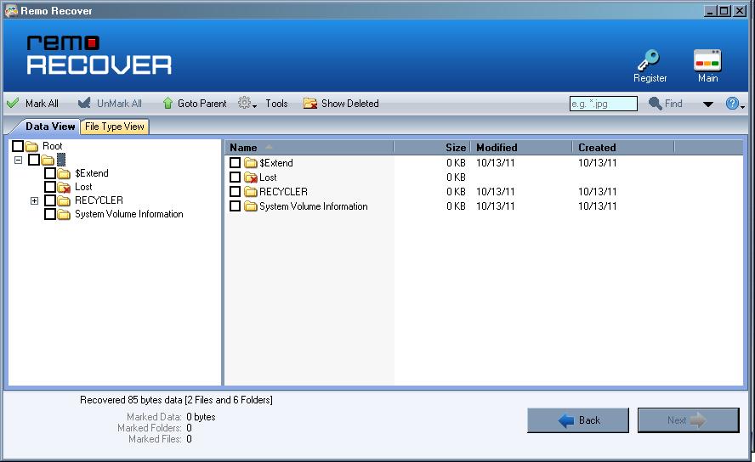Click the Lost folder icon in list
Image resolution: width=755 pixels, height=462 pixels.
coord(250,177)
